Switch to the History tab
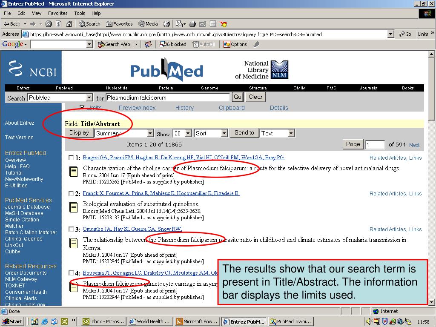 click(184, 108)
